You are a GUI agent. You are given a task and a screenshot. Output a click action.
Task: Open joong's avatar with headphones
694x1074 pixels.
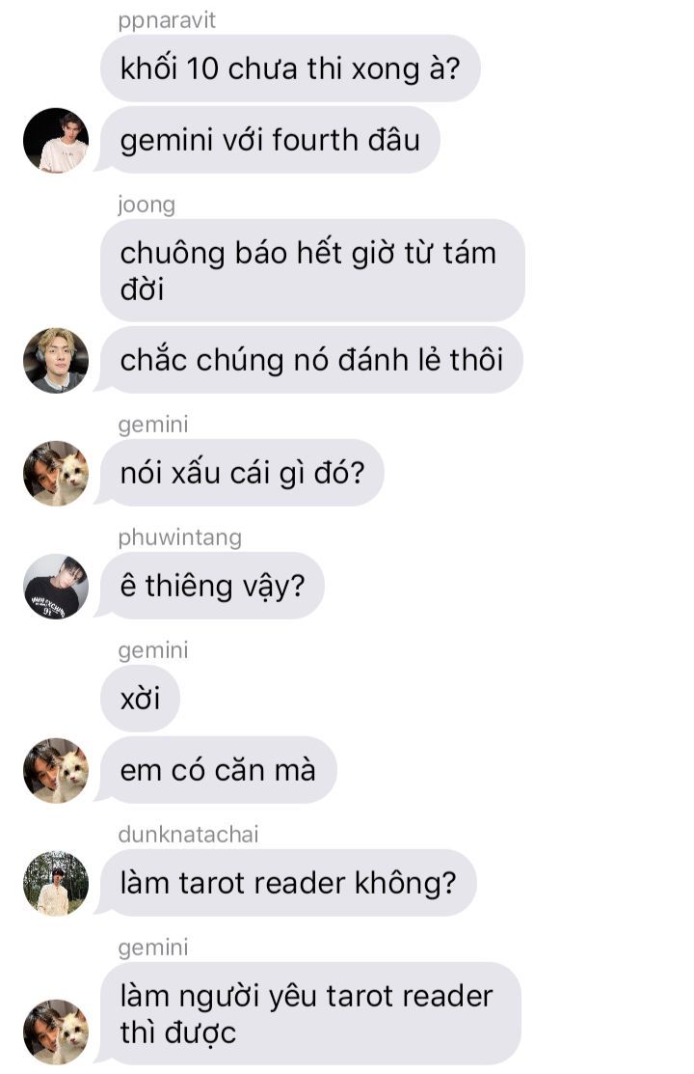click(x=56, y=360)
